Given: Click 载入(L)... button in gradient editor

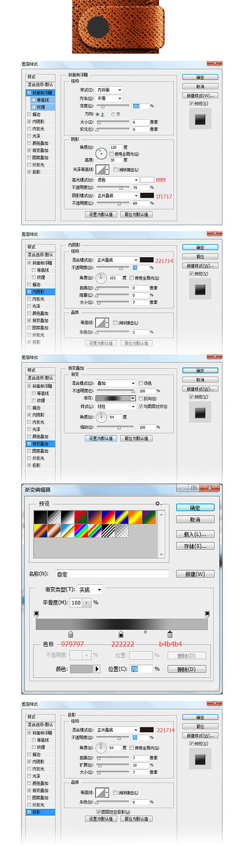Looking at the screenshot, I should point(195,534).
